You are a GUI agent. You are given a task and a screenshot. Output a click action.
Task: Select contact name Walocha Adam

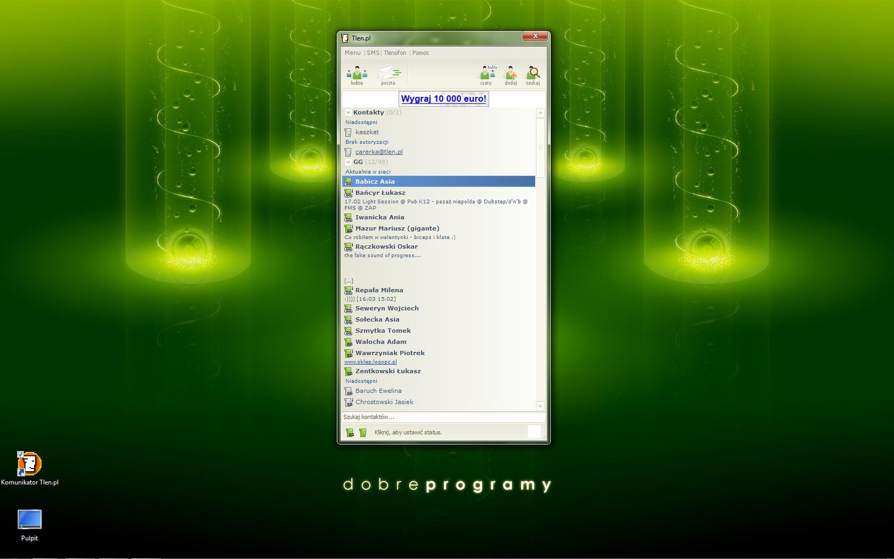pyautogui.click(x=381, y=342)
